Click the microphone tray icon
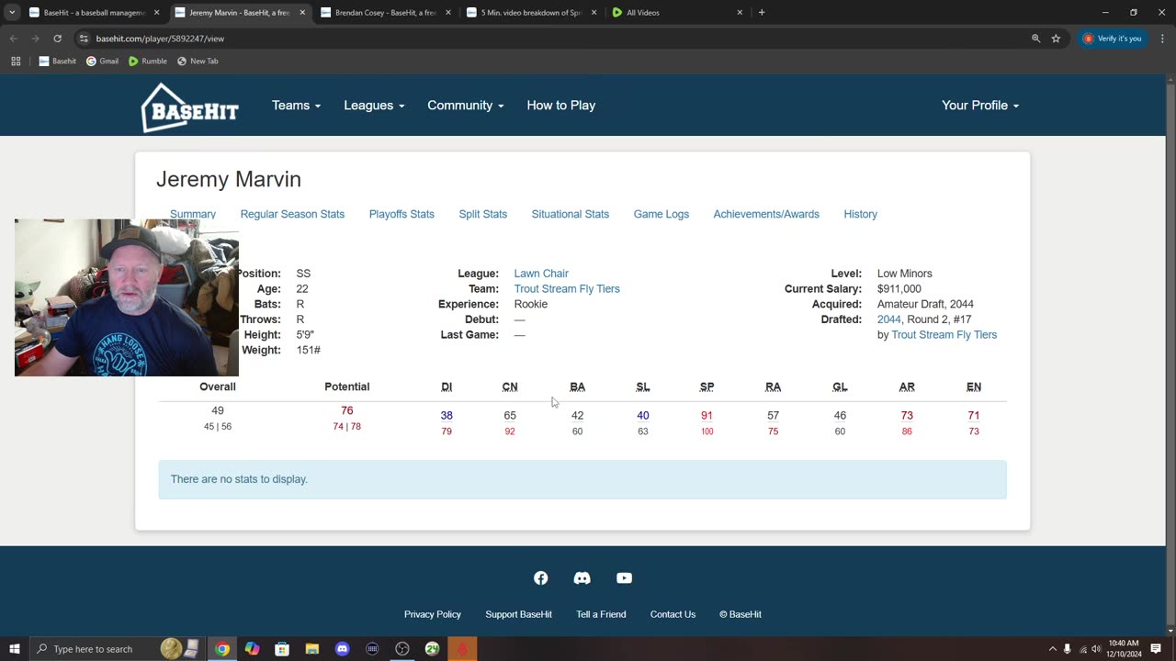 [x=1068, y=649]
